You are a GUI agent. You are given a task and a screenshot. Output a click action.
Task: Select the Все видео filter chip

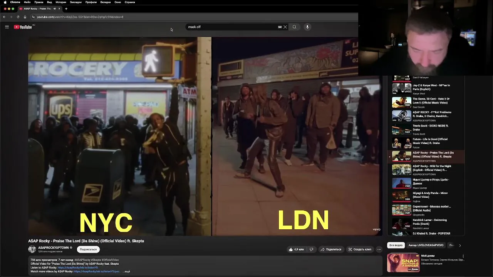click(x=396, y=245)
